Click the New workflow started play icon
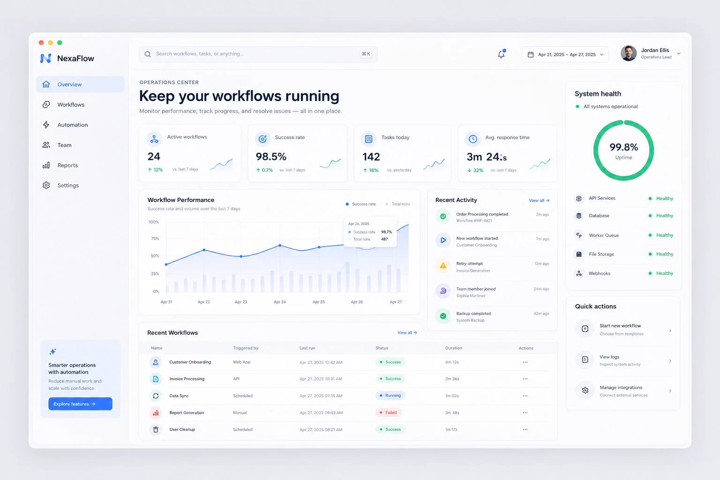 [x=443, y=240]
